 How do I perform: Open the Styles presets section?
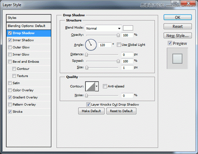29,18
